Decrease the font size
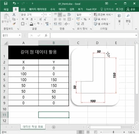The image size is (139, 134). point(45,19)
